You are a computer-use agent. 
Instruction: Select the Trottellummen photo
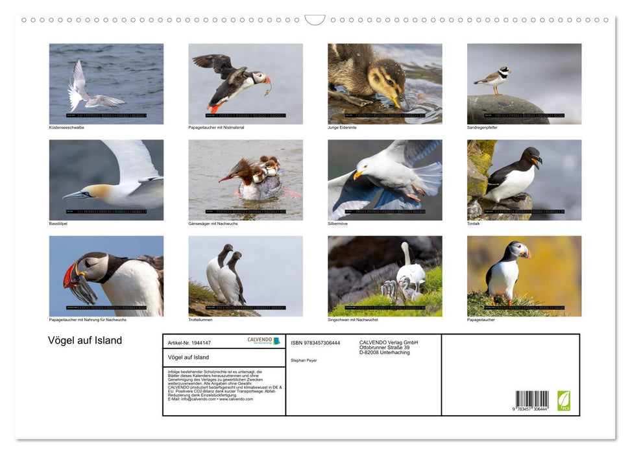245,275
